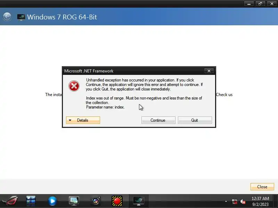Expand the Details section of the error dialog
The width and height of the screenshot is (278, 208).
pos(83,120)
